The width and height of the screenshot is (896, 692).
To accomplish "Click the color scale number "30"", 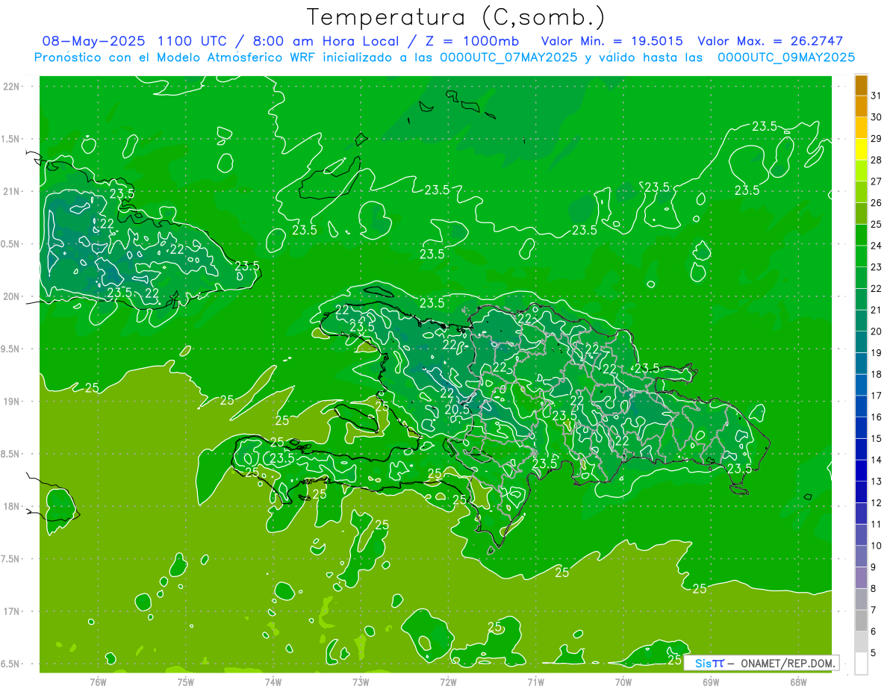I will 877,116.
